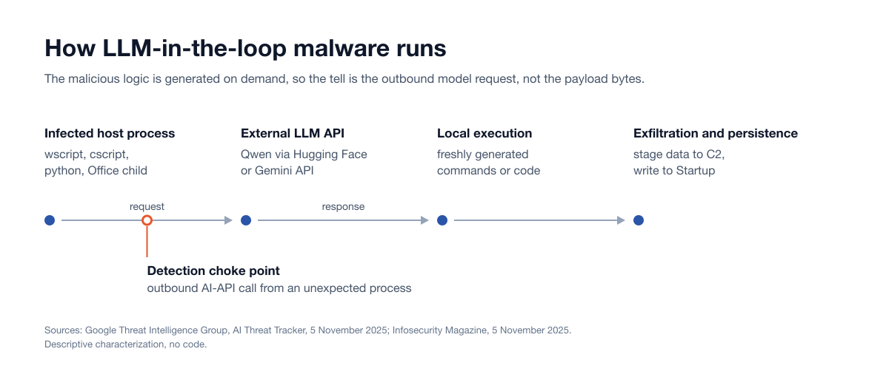Viewport: 889px width, 377px height.
Task: Click the "response" arrow label
Action: (x=343, y=207)
